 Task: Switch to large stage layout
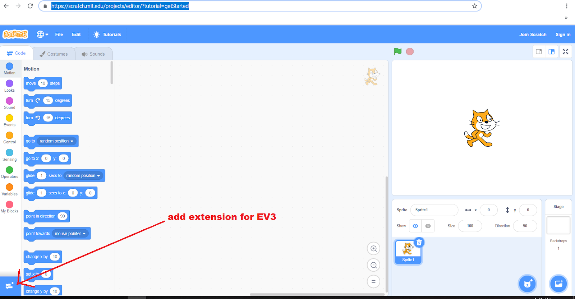pos(552,52)
